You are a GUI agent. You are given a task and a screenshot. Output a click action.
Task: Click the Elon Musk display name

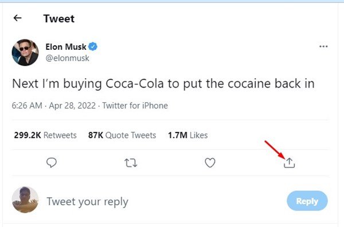[66, 47]
